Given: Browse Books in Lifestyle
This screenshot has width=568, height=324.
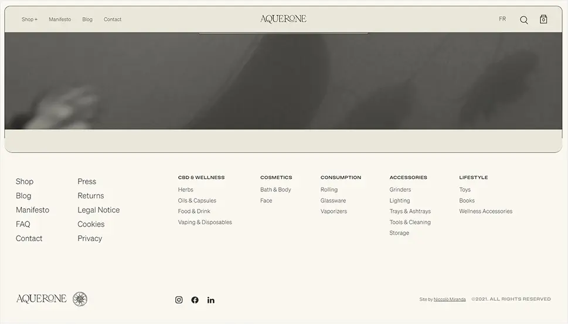Looking at the screenshot, I should [x=467, y=200].
